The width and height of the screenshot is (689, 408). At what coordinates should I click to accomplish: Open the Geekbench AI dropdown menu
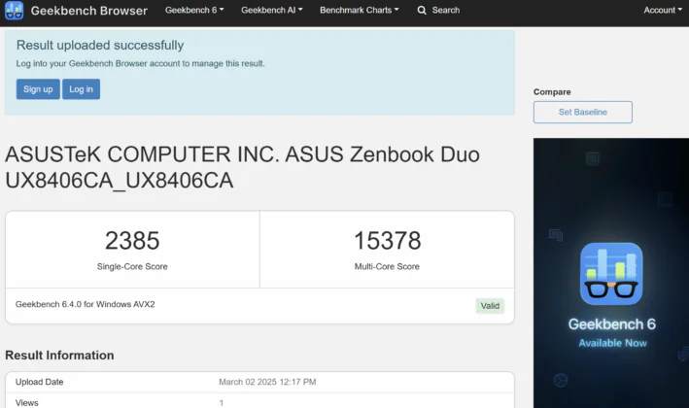click(271, 10)
